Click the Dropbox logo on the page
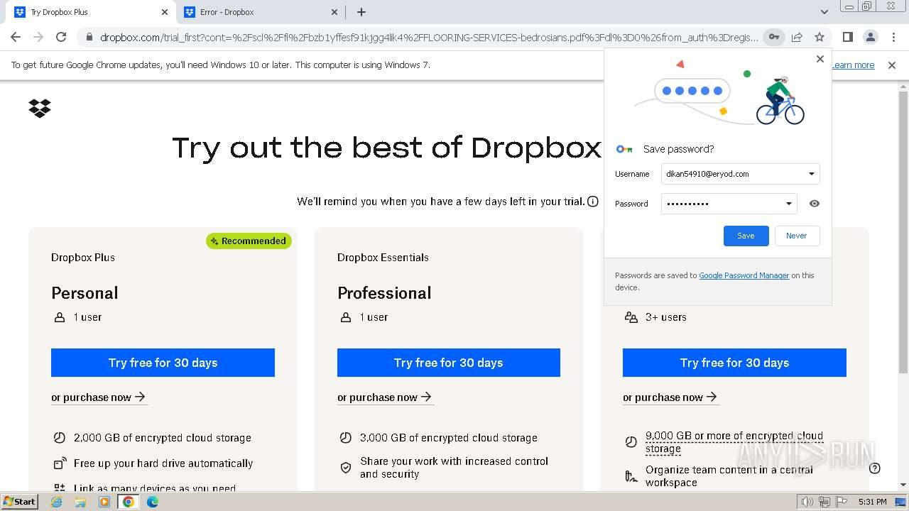 [40, 108]
